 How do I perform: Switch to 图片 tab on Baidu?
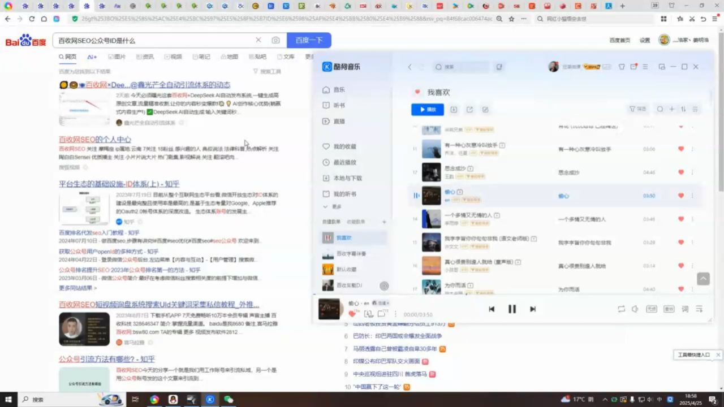click(x=117, y=57)
